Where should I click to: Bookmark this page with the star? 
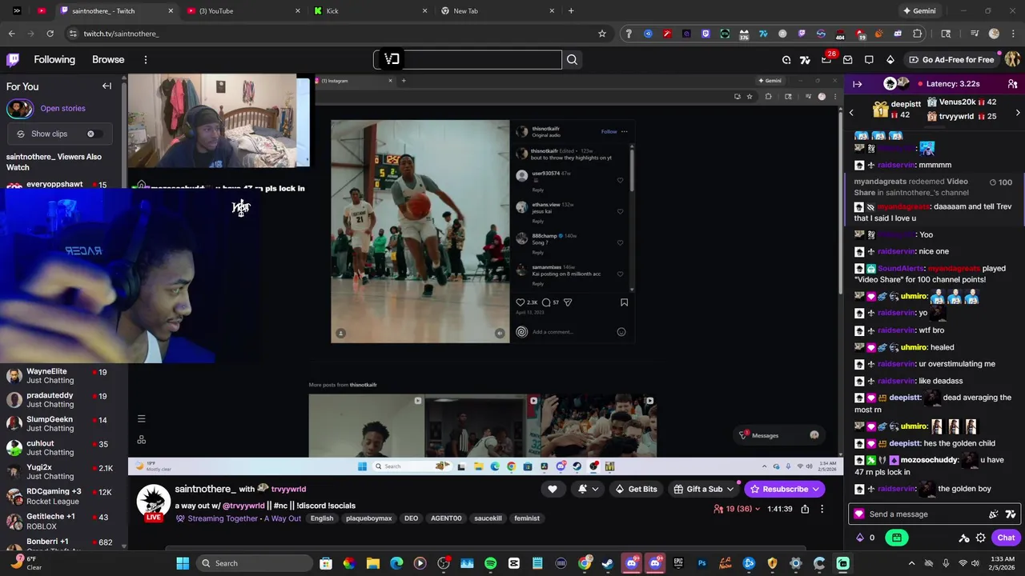coord(602,34)
